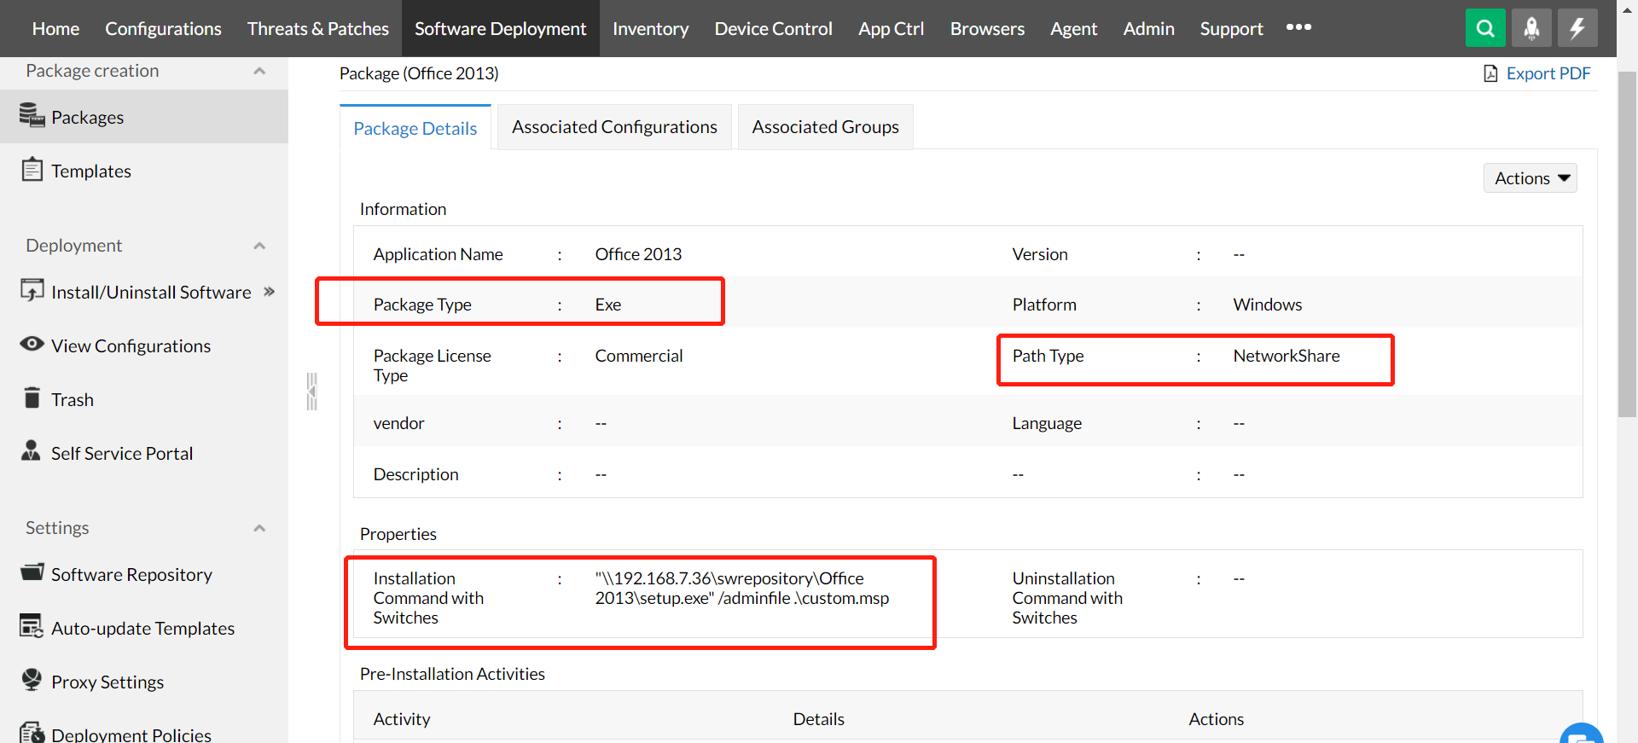Collapse the Settings section
Image resolution: width=1638 pixels, height=743 pixels.
click(259, 528)
